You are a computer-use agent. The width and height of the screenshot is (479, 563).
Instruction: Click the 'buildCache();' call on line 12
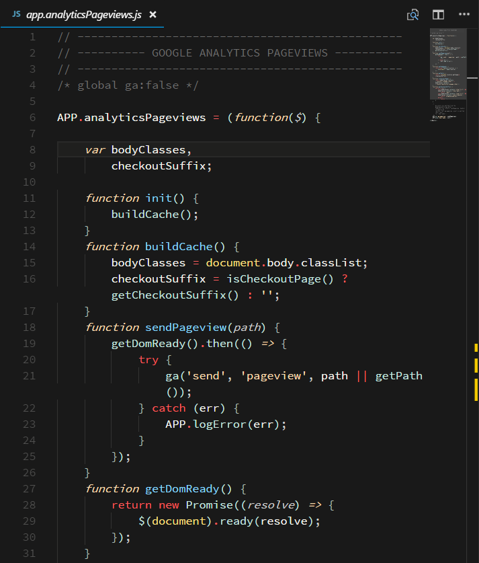tap(155, 215)
